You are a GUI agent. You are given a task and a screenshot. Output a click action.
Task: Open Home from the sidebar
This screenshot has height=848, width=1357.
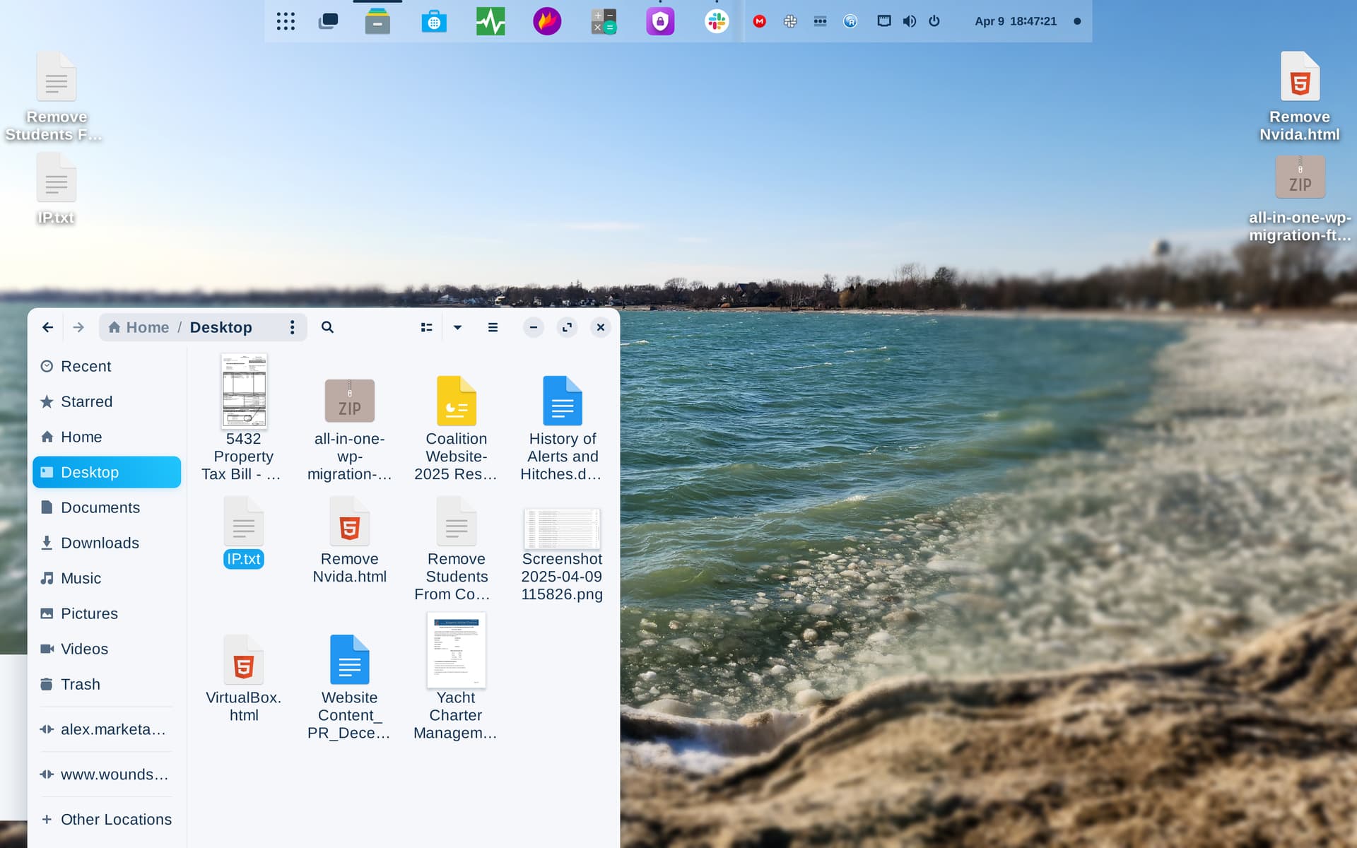click(107, 437)
